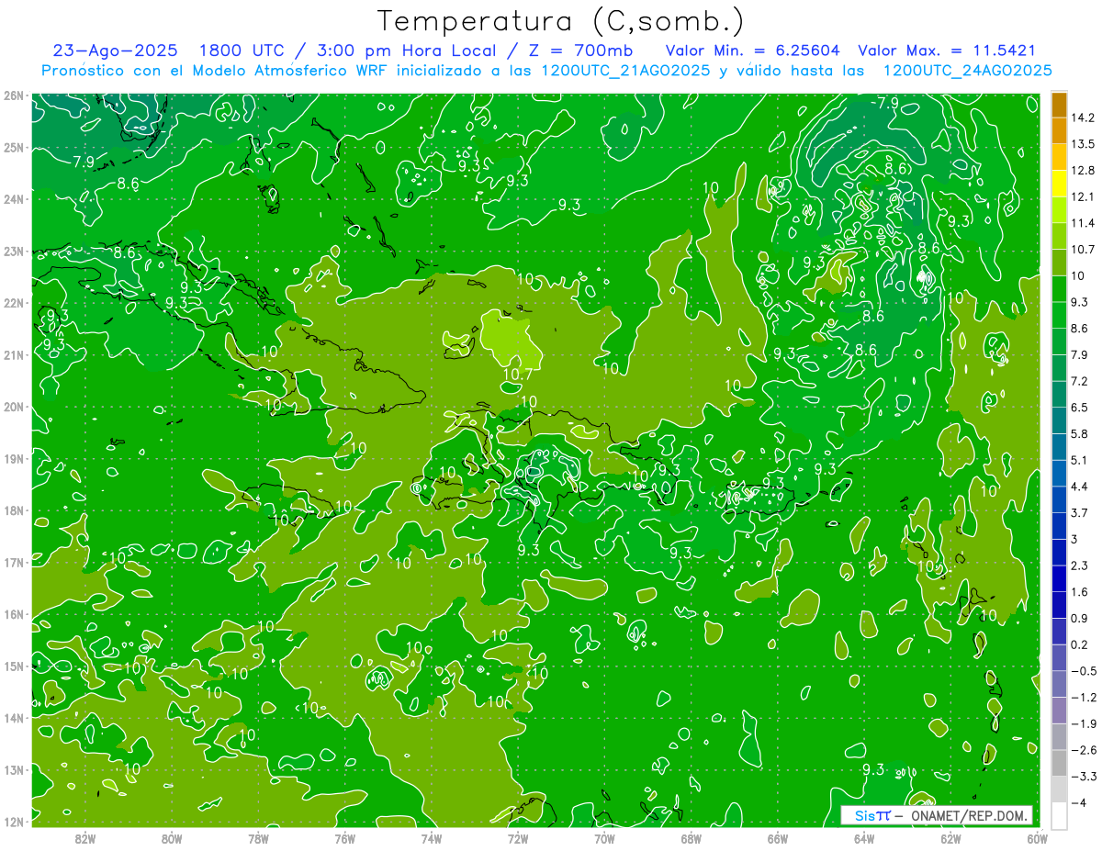Click longitude axis label "68W"
1102x851 pixels.
coord(691,837)
